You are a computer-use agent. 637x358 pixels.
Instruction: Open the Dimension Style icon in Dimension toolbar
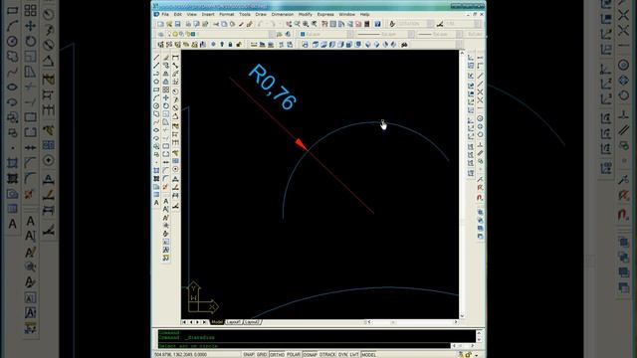point(175,207)
